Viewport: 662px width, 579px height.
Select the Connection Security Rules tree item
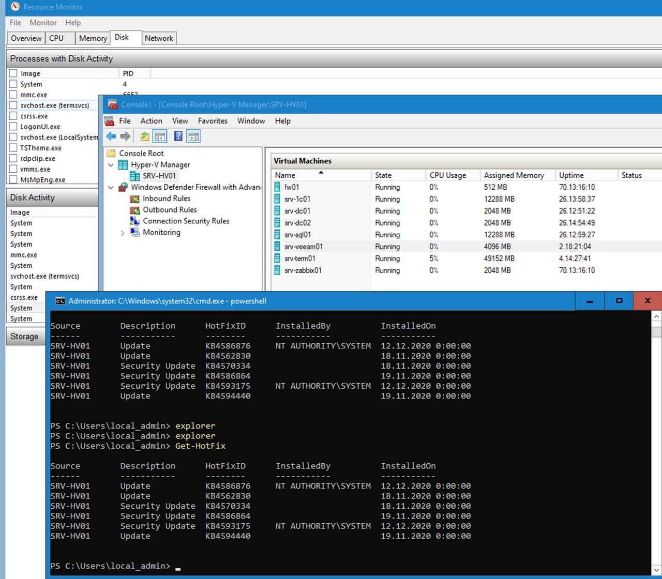tap(186, 221)
